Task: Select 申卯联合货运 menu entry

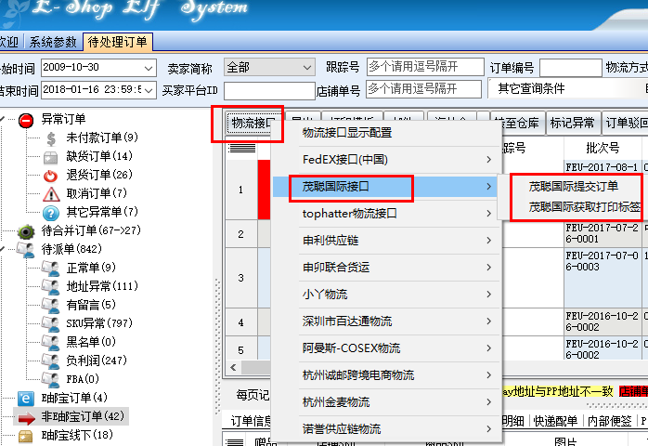Action: [386, 268]
